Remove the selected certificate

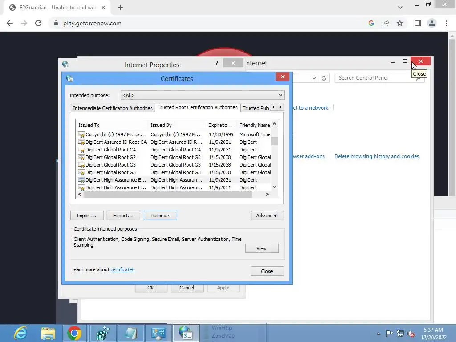coord(160,216)
